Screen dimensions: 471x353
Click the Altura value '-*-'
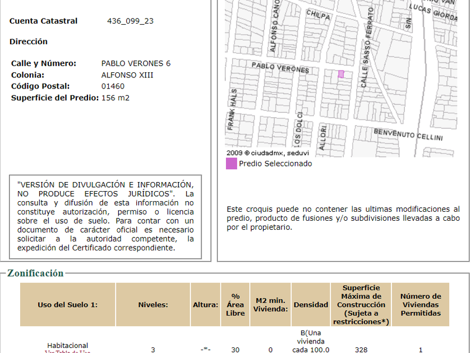205,350
